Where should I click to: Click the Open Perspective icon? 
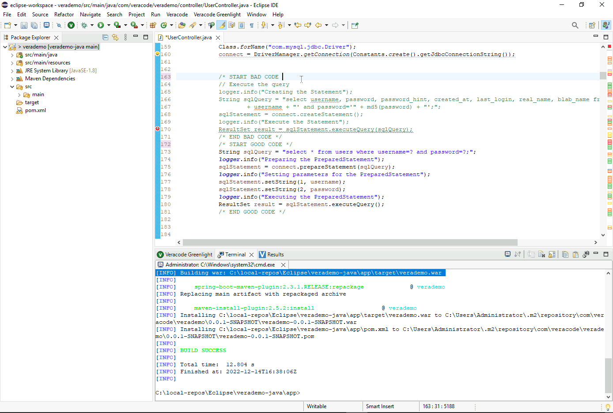click(x=592, y=25)
